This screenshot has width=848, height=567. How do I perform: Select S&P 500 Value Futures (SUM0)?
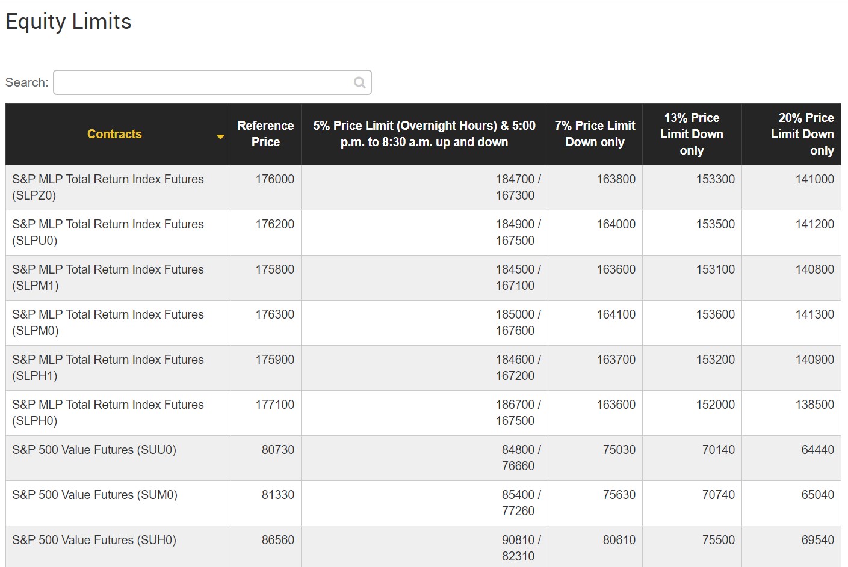coord(95,495)
